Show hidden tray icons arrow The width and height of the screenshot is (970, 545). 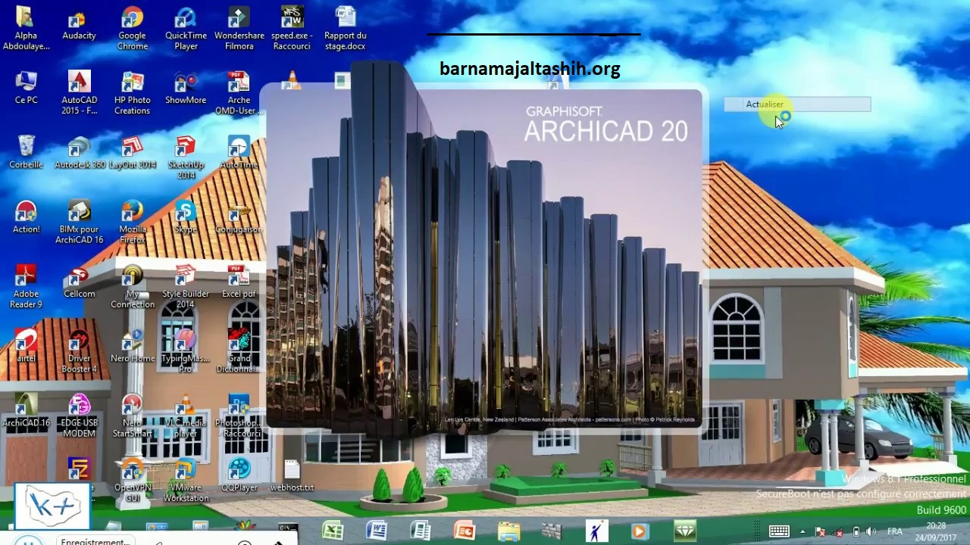(803, 531)
